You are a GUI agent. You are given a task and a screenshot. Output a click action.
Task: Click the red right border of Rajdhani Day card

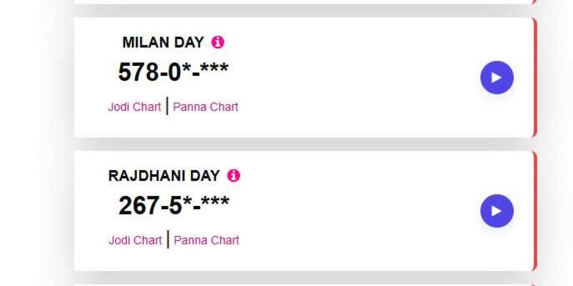[535, 211]
